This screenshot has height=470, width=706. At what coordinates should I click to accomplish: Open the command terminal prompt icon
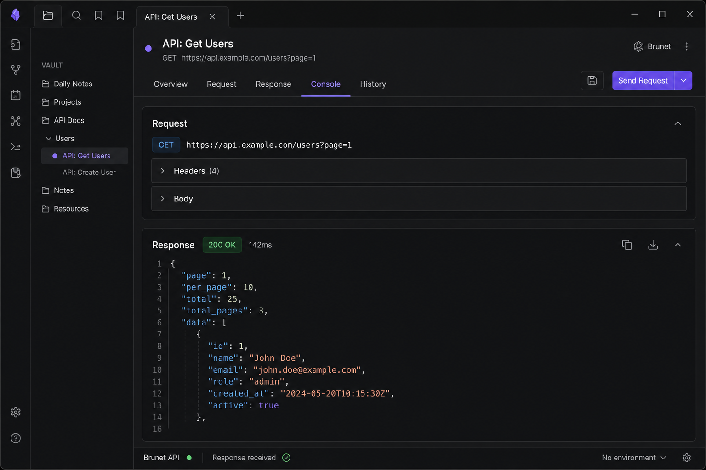[16, 147]
